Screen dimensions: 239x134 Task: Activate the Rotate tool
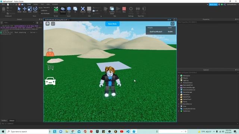point(35,9)
